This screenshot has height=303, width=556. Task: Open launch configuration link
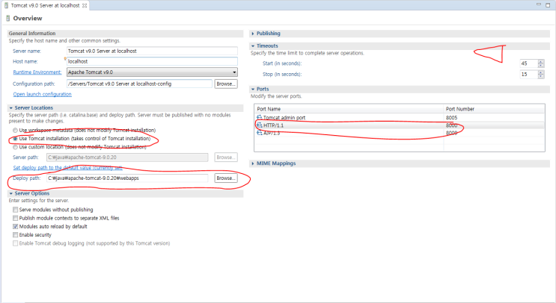(42, 94)
